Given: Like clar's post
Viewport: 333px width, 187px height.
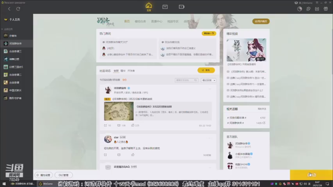Looking at the screenshot, I should pos(133,155).
